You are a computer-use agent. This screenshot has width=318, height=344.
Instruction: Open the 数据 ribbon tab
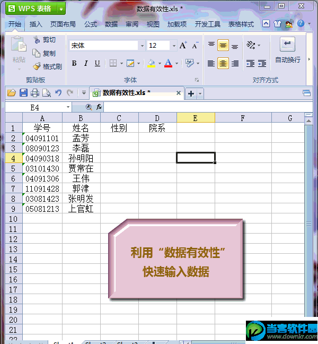pos(111,24)
